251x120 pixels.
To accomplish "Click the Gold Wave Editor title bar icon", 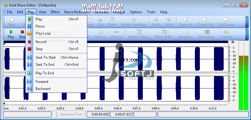I will coord(5,5).
